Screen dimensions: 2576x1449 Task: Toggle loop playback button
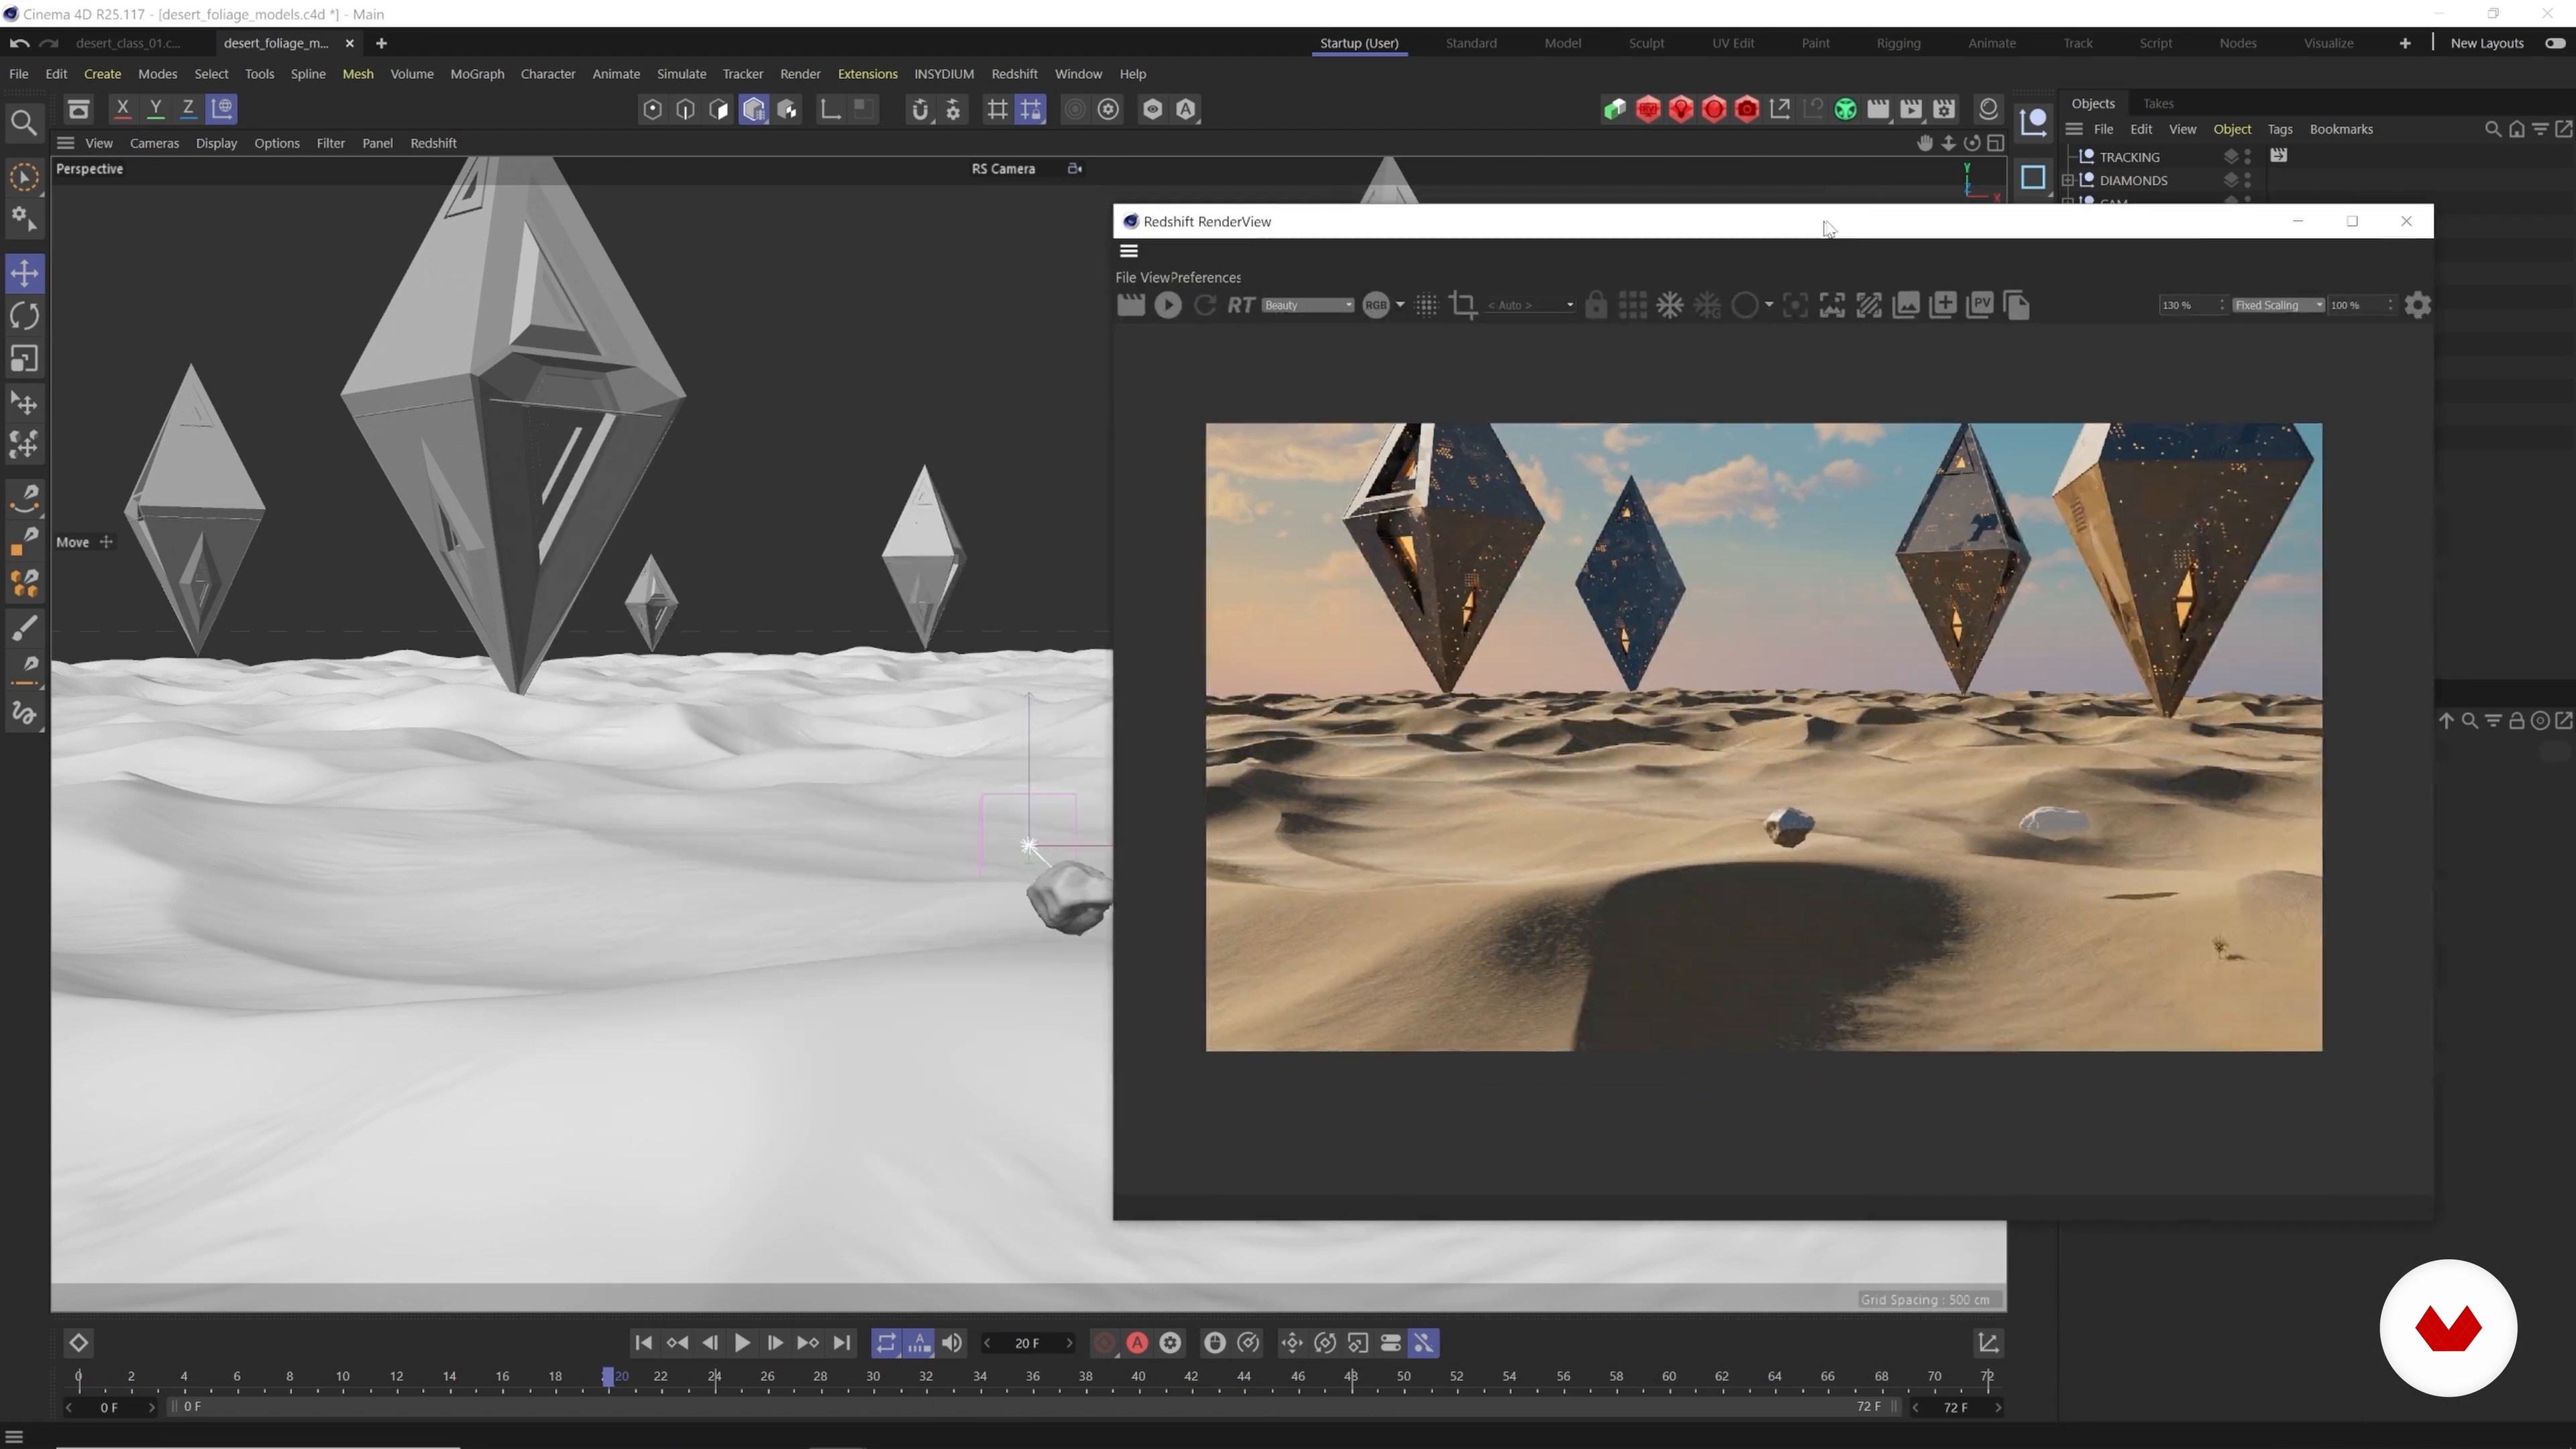(x=886, y=1343)
